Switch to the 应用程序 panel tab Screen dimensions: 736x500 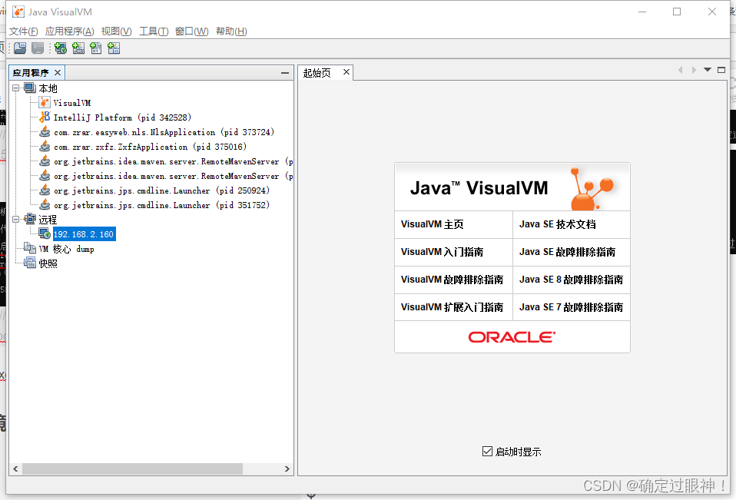[x=31, y=71]
